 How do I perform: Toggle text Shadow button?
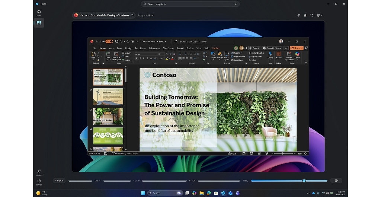[147, 58]
